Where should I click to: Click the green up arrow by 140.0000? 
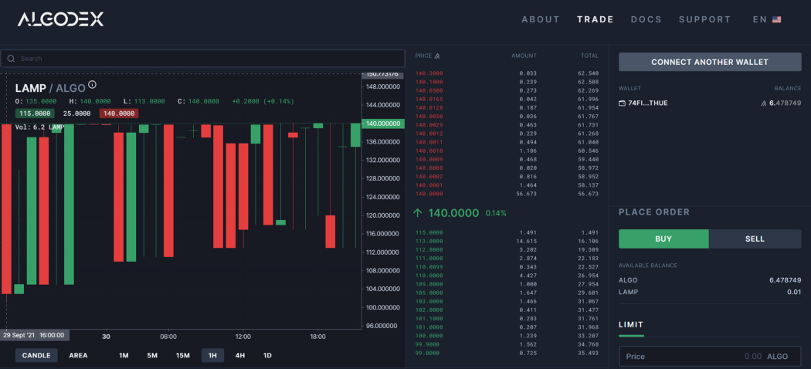click(x=418, y=212)
